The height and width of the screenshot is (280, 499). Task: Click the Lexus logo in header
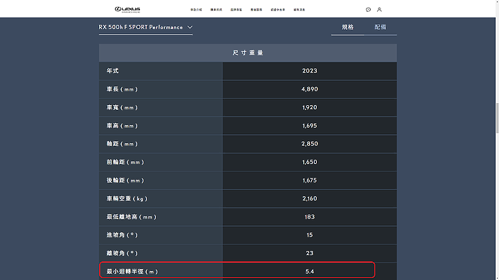(x=128, y=10)
